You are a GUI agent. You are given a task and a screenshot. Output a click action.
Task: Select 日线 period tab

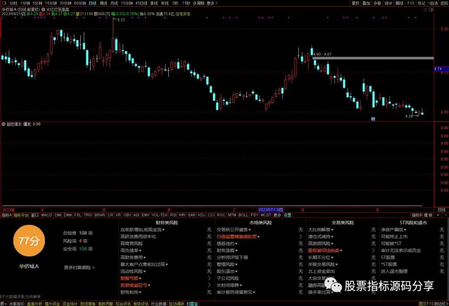click(x=92, y=3)
